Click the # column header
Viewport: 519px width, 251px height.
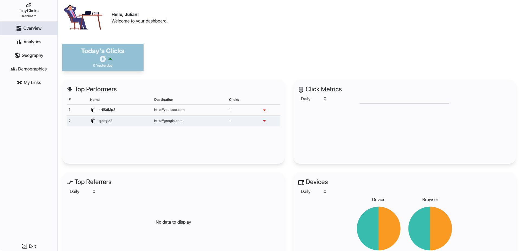[70, 99]
